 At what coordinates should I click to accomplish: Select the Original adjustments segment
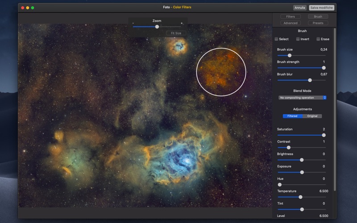(x=312, y=116)
